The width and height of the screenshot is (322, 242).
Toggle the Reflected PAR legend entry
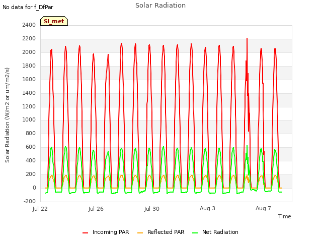[161, 232]
